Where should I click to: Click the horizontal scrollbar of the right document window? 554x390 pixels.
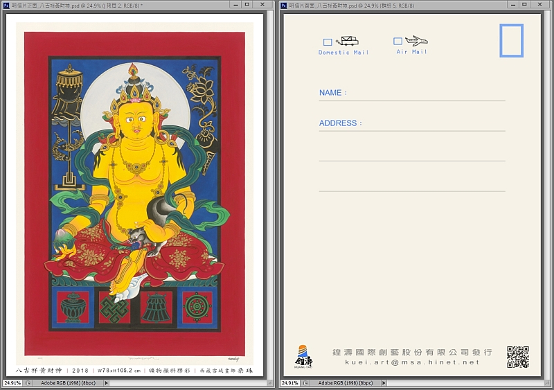pyautogui.click(x=465, y=383)
